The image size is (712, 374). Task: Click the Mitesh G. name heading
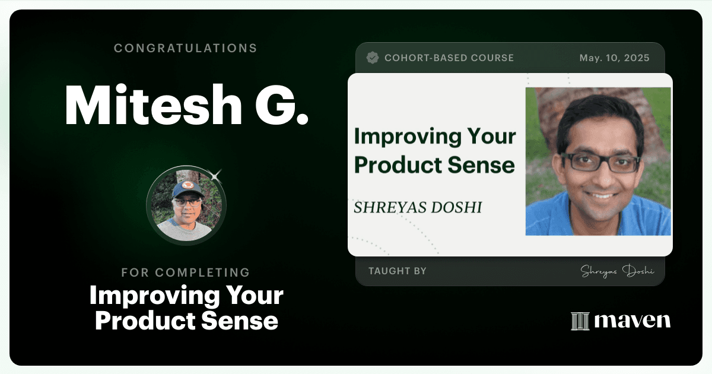(x=186, y=106)
